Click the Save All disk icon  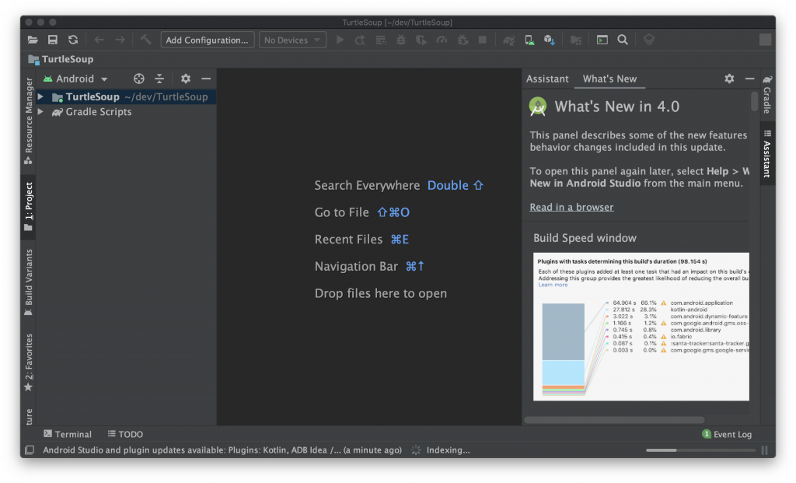coord(52,40)
